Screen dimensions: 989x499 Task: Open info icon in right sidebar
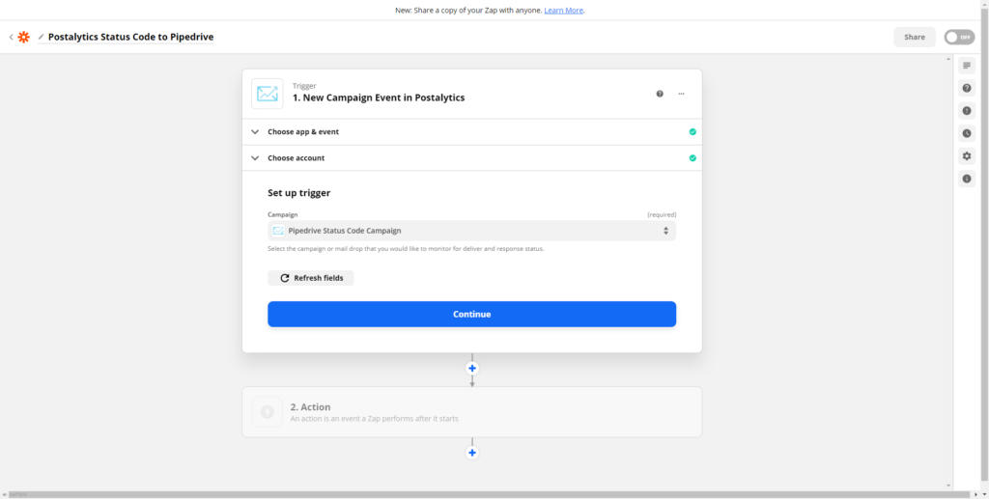pyautogui.click(x=967, y=179)
